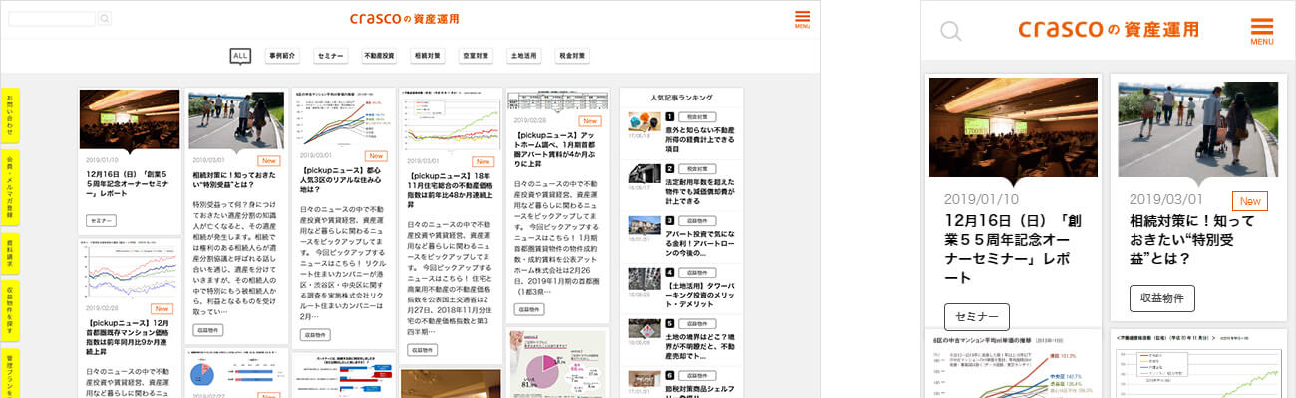Open the stock chart thumbnail for 12月首都圏 article

tap(130, 269)
